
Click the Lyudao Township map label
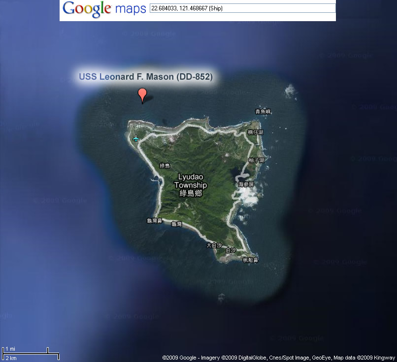(191, 185)
